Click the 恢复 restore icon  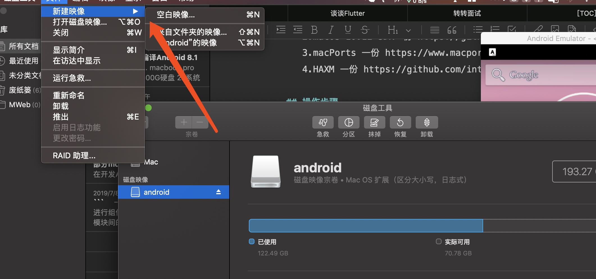pos(400,122)
